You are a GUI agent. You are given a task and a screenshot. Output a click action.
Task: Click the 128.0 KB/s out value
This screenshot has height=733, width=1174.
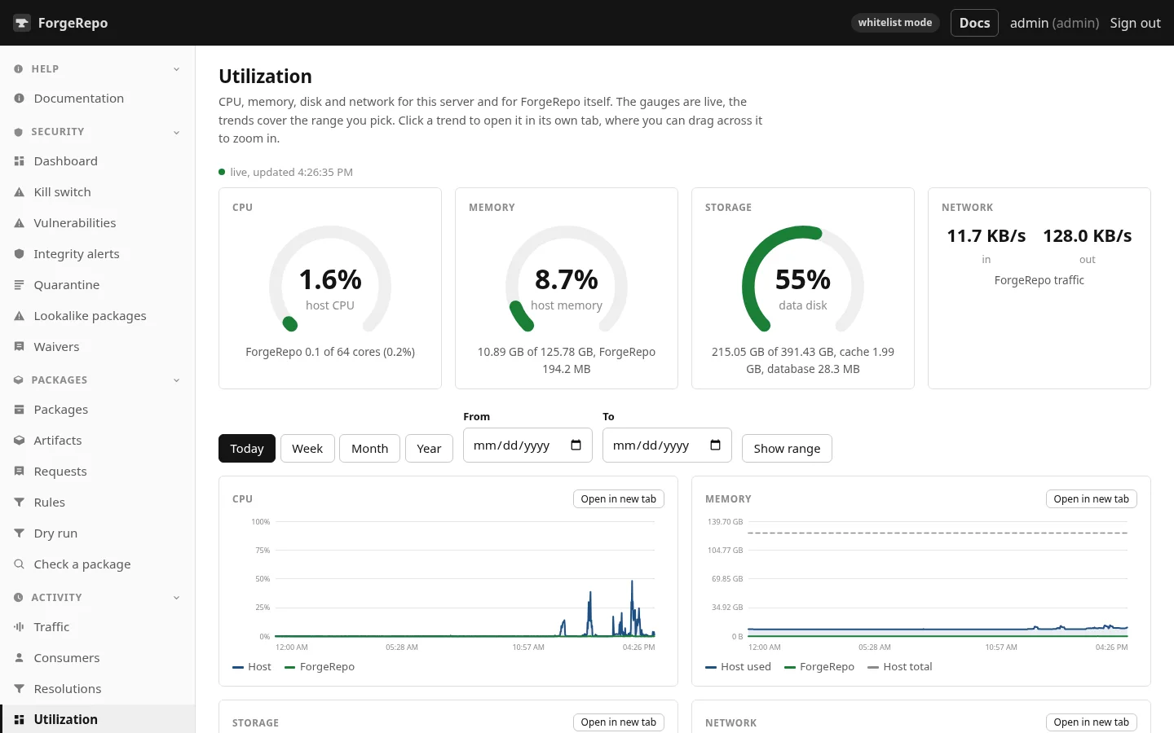pyautogui.click(x=1088, y=236)
